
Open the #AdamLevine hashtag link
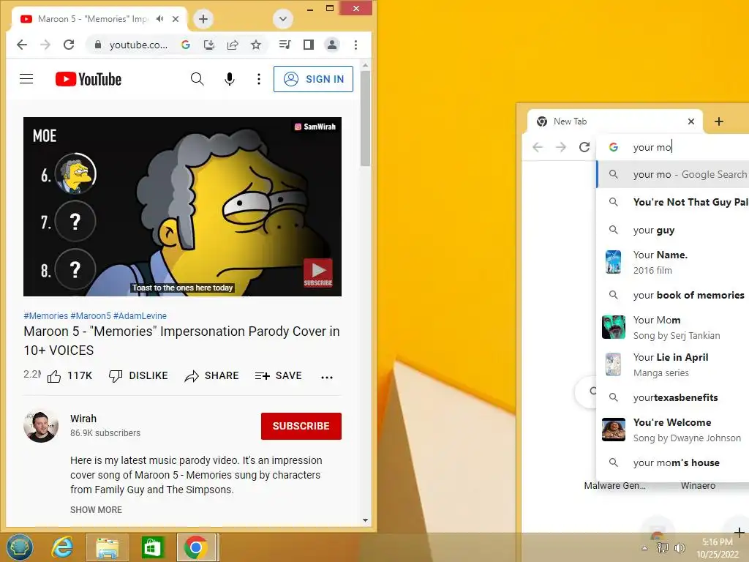(x=140, y=316)
